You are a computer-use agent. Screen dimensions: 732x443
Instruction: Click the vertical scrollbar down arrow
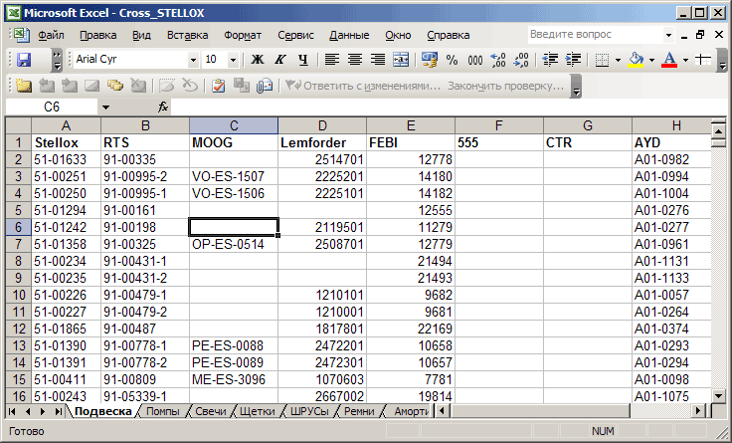(x=719, y=396)
